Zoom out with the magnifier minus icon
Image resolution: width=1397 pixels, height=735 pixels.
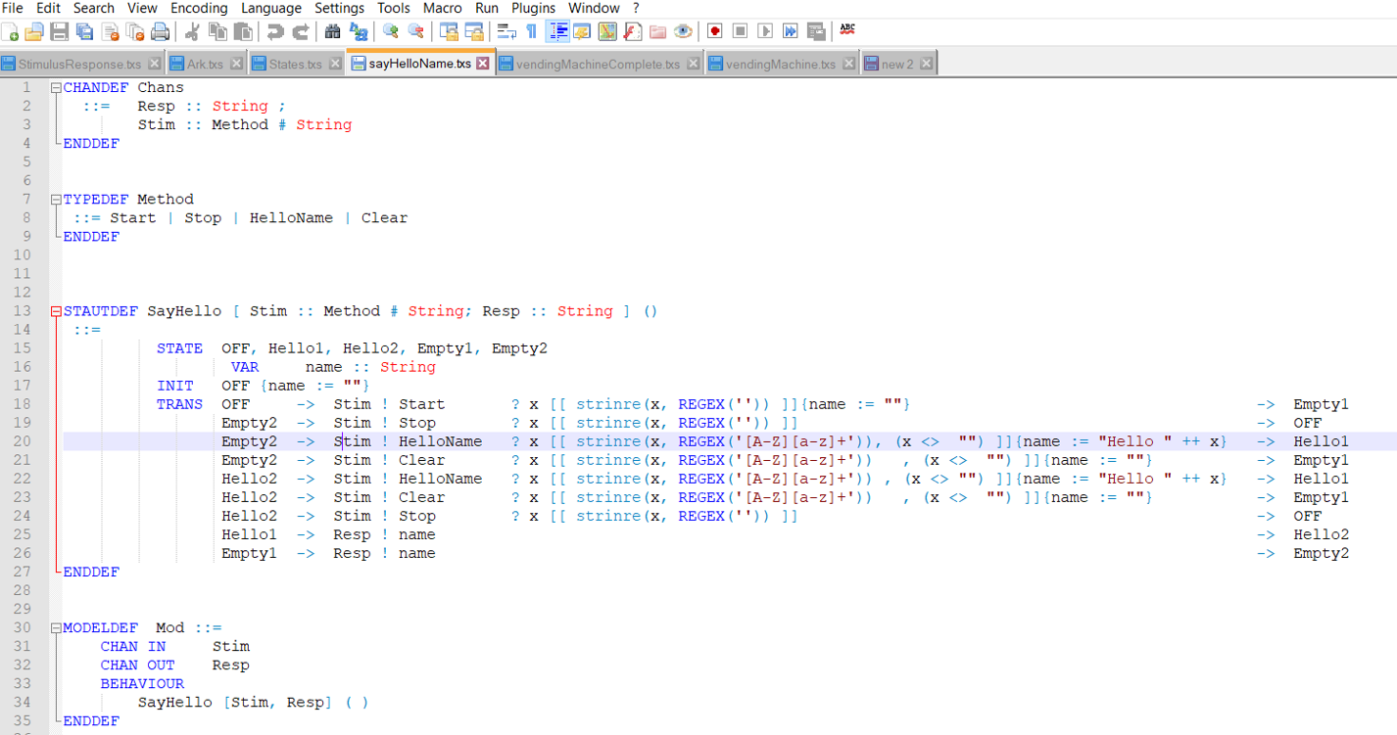pyautogui.click(x=416, y=32)
